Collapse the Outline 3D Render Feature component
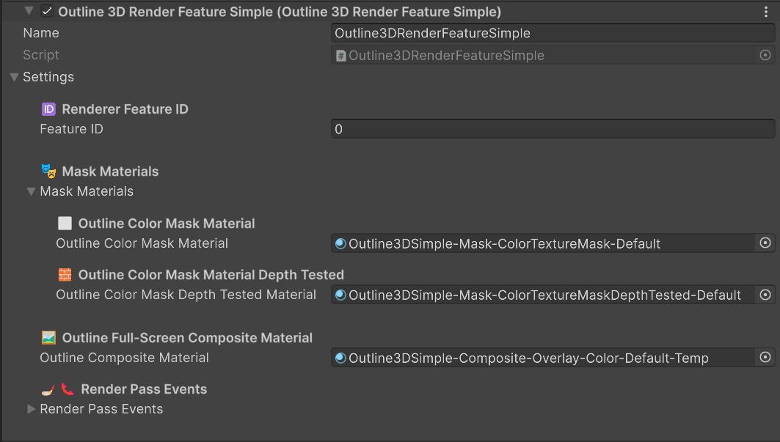This screenshot has width=780, height=442. pyautogui.click(x=29, y=12)
